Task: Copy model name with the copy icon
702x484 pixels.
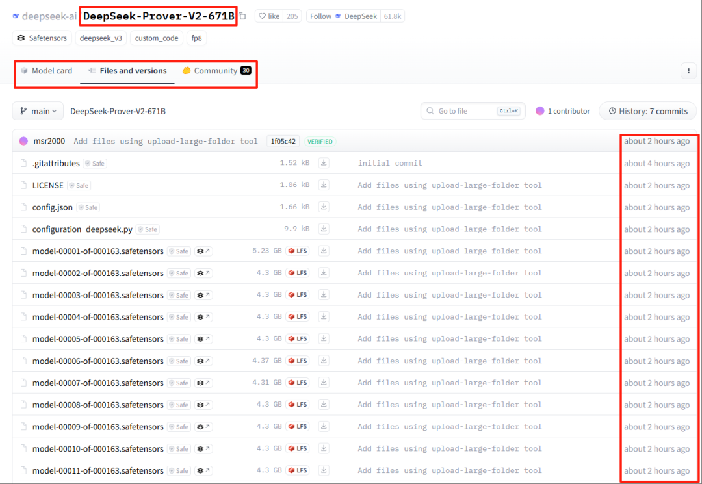Action: click(242, 16)
